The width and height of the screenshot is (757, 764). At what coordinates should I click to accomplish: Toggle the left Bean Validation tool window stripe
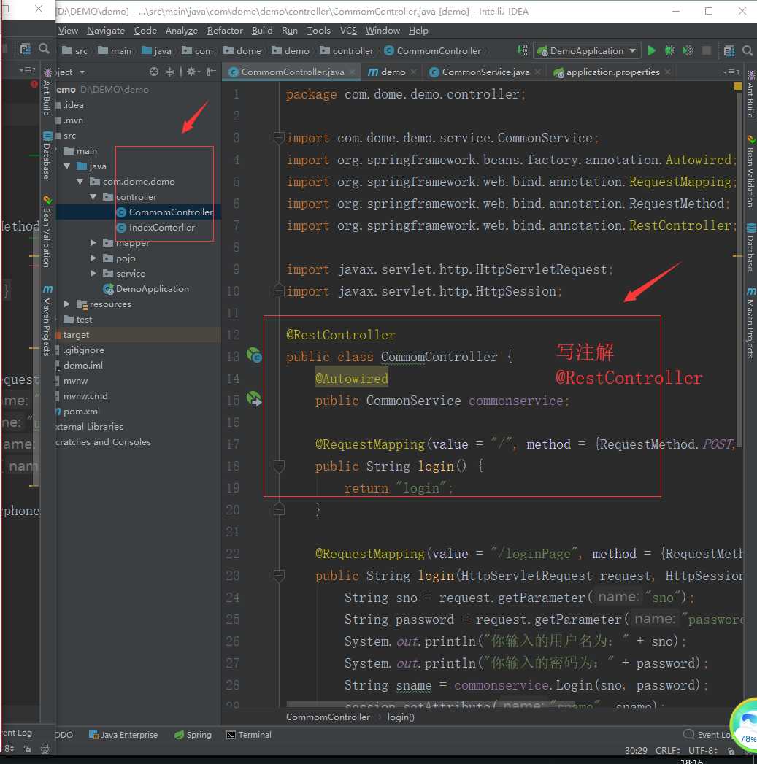point(47,231)
